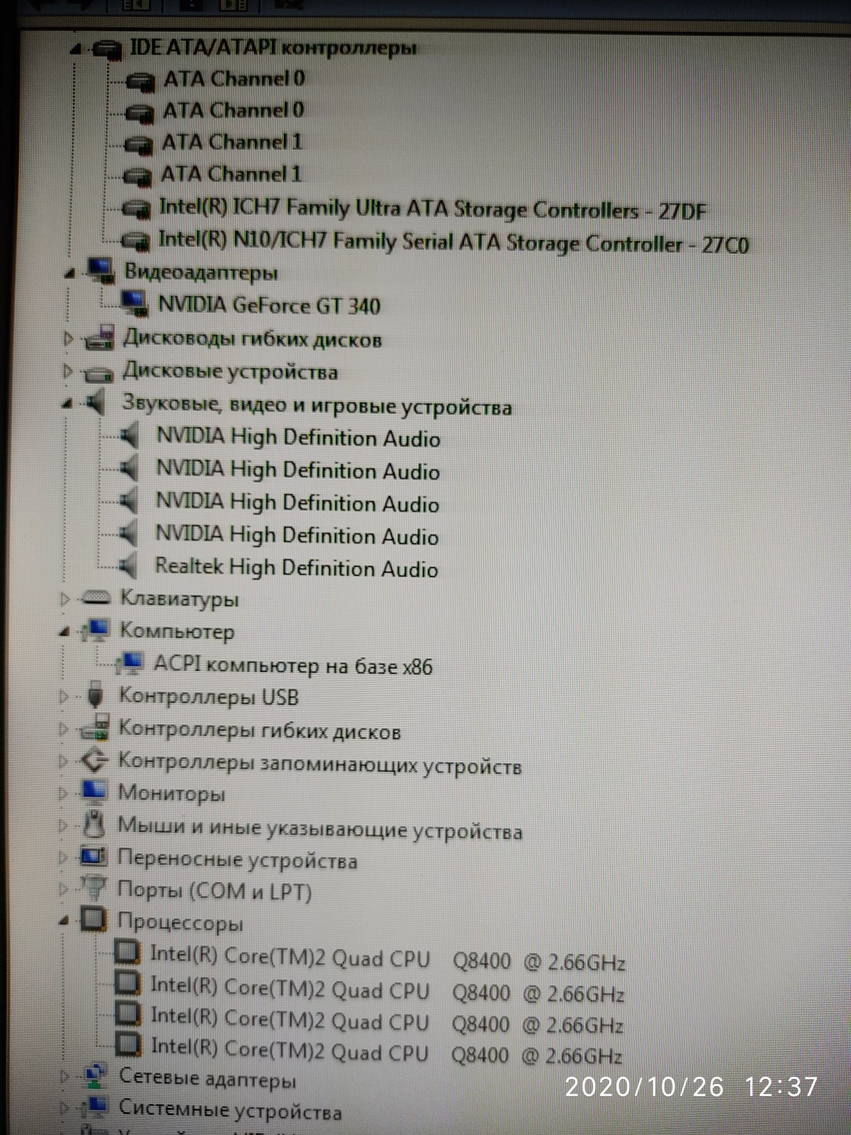This screenshot has height=1135, width=851.
Task: Click the Realtek High Definition Audio speaker icon
Action: [x=128, y=565]
